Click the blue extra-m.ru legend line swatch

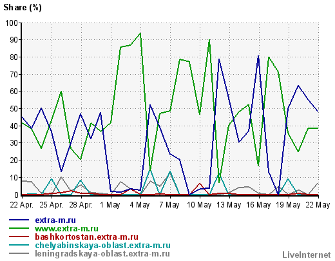[19, 220]
